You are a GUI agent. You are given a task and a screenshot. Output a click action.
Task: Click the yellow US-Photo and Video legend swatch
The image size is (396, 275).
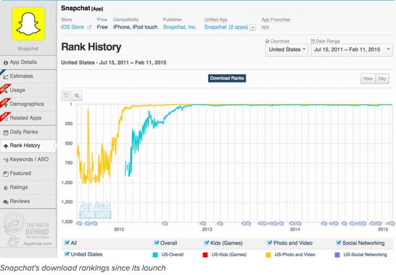point(268,255)
